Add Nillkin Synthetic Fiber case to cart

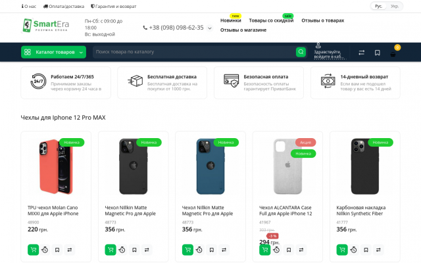click(x=342, y=250)
